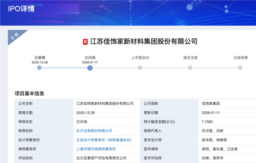Click the 已受理 date 2025-12-28 label
Image resolution: width=256 pixels, height=163 pixels.
click(39, 62)
